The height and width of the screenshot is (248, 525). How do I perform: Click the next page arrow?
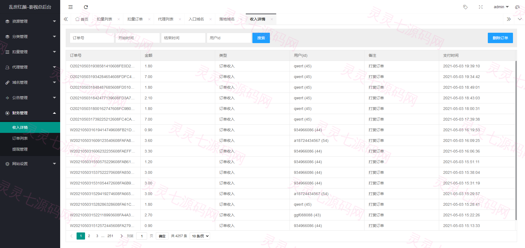click(x=121, y=236)
